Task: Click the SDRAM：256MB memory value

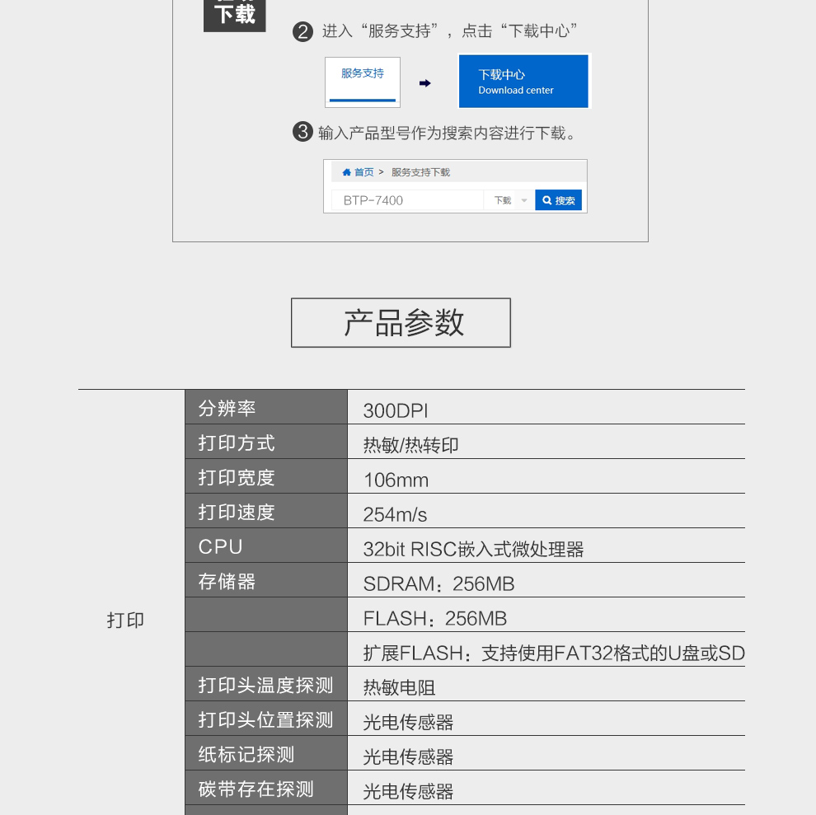Action: [x=438, y=583]
